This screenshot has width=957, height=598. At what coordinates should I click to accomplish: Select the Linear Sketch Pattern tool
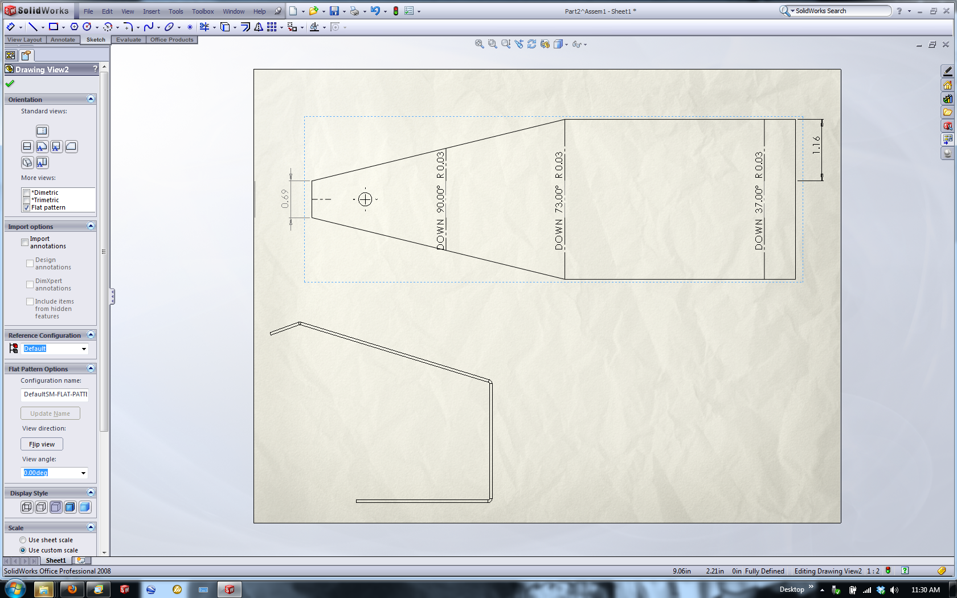(272, 27)
